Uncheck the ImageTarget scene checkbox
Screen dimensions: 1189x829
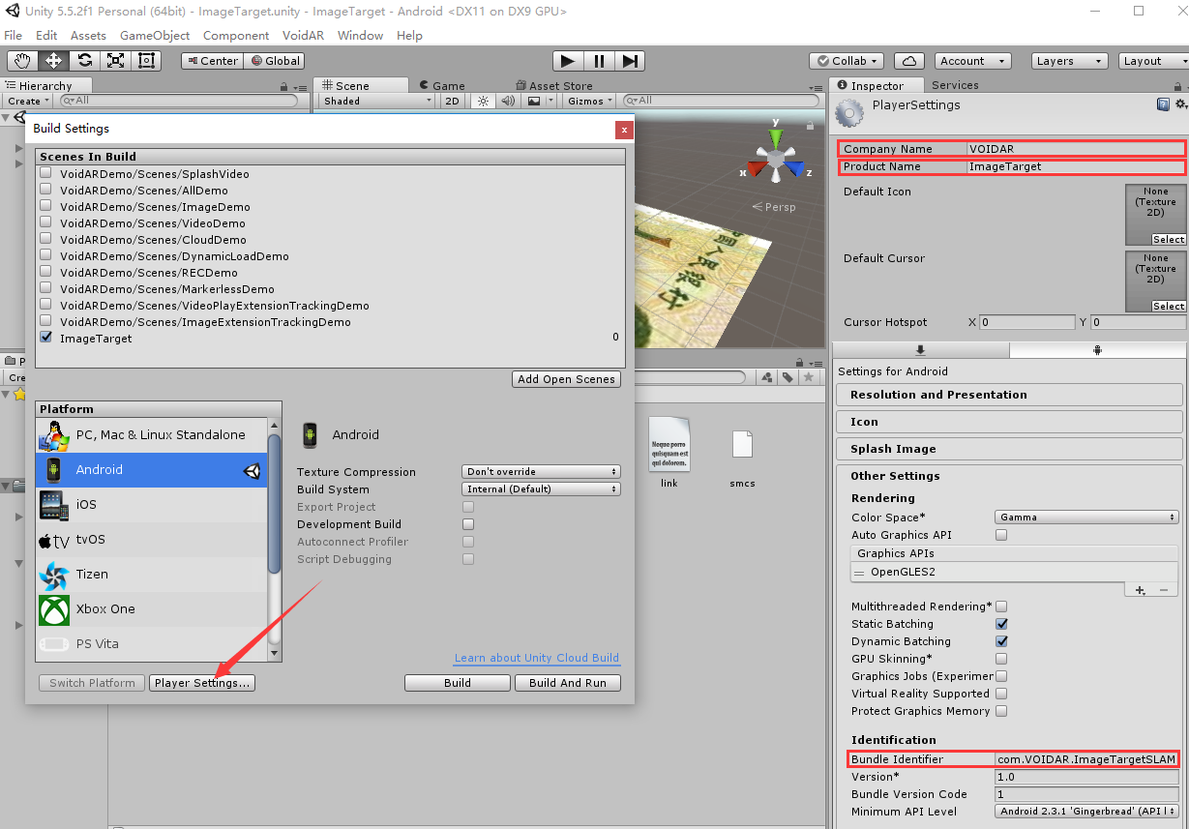pyautogui.click(x=45, y=338)
